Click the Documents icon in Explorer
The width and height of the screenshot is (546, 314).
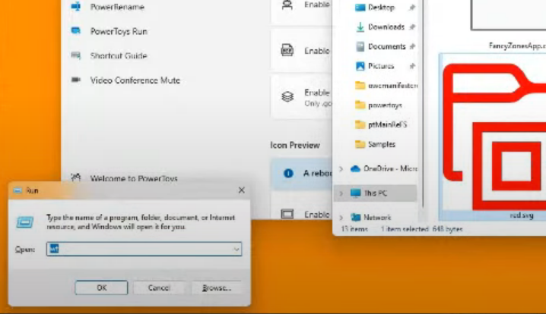[x=360, y=46]
